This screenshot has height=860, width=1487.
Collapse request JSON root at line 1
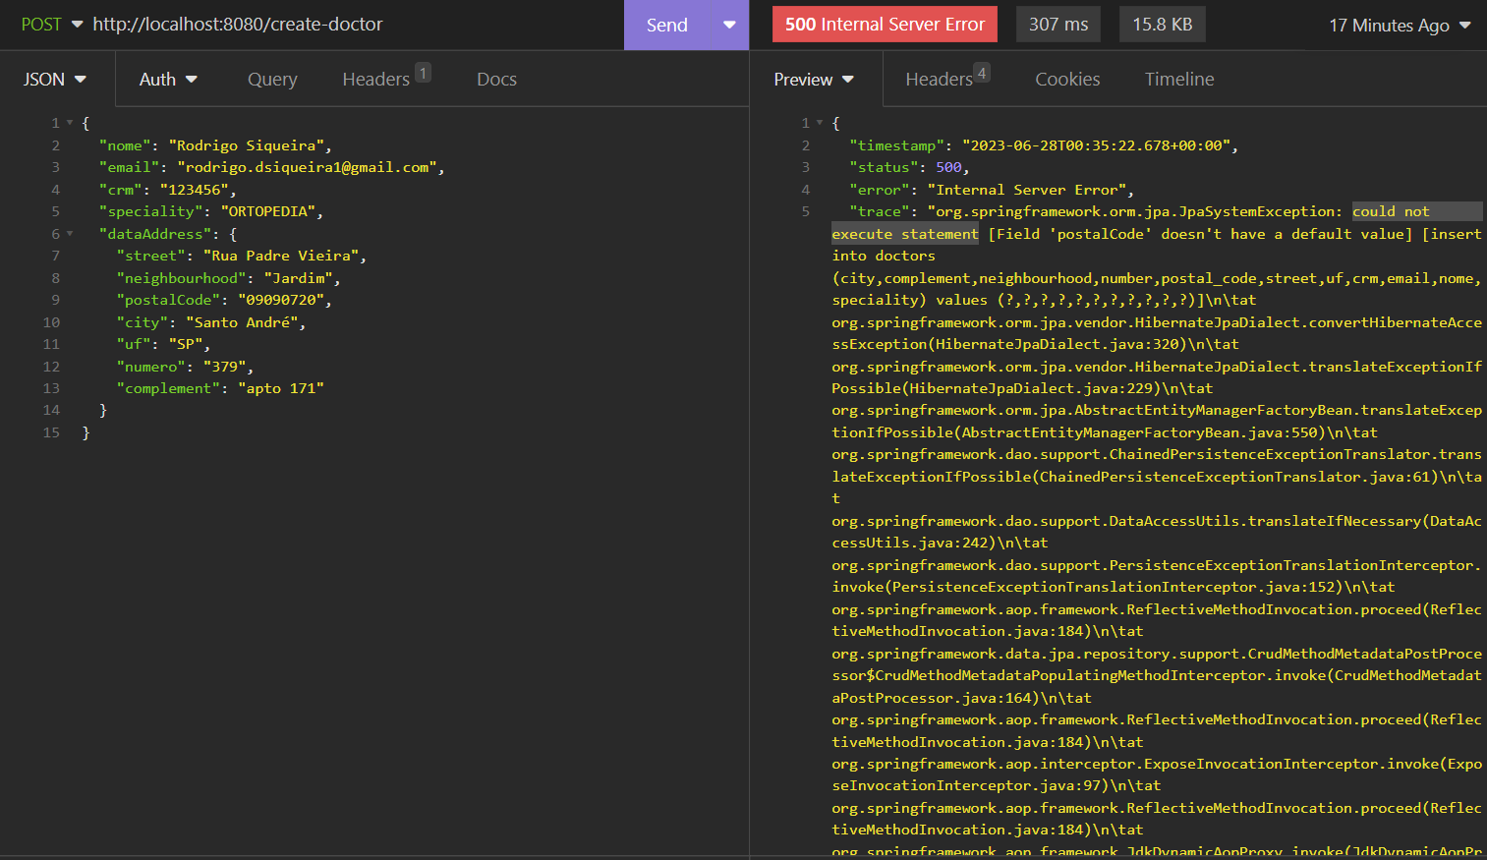[70, 123]
